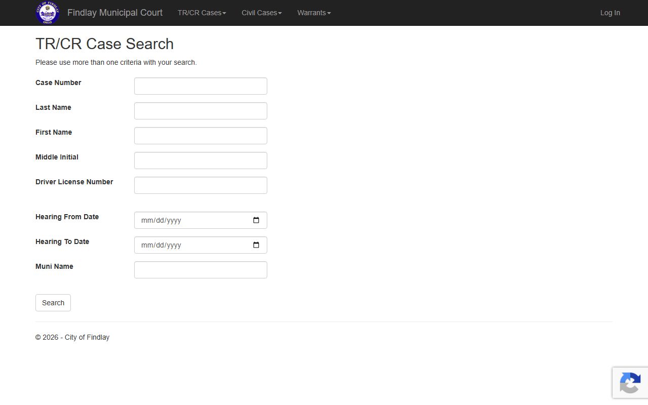The image size is (648, 405).
Task: Focus the Muni Name field
Action: pyautogui.click(x=200, y=270)
